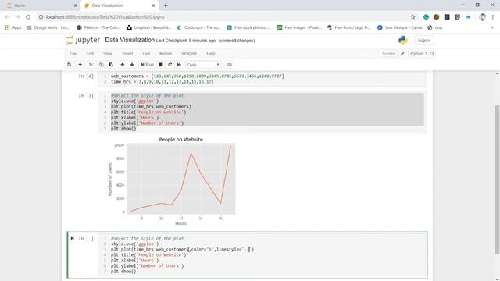Open the Help menu
Viewport: 500px width, 281px height.
point(211,54)
